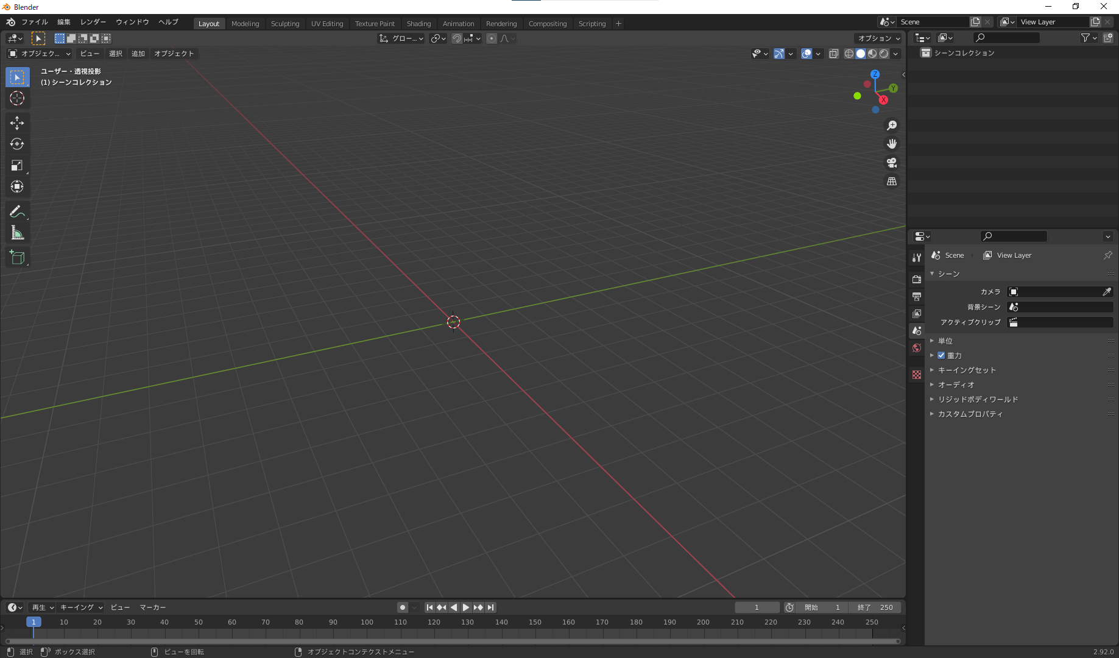
Task: Click the pan view hand icon
Action: click(892, 144)
